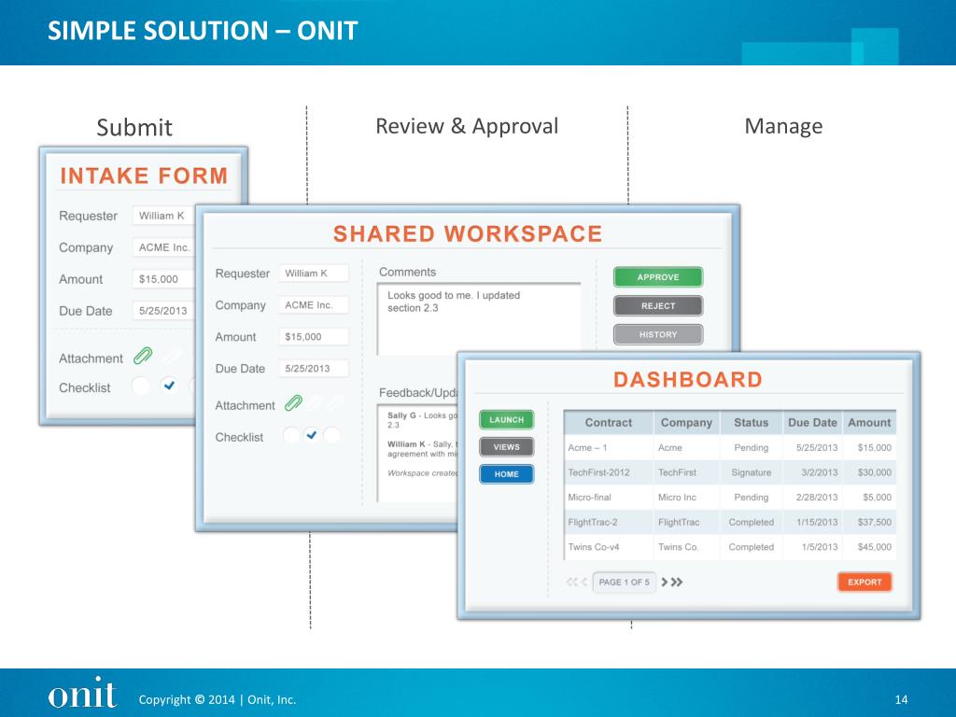Viewport: 956px width, 717px height.
Task: Sort by Company column header
Action: coord(686,423)
